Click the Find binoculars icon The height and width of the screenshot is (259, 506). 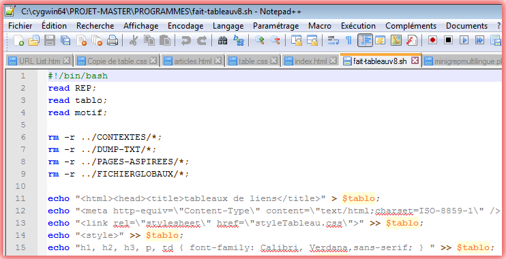(x=222, y=40)
